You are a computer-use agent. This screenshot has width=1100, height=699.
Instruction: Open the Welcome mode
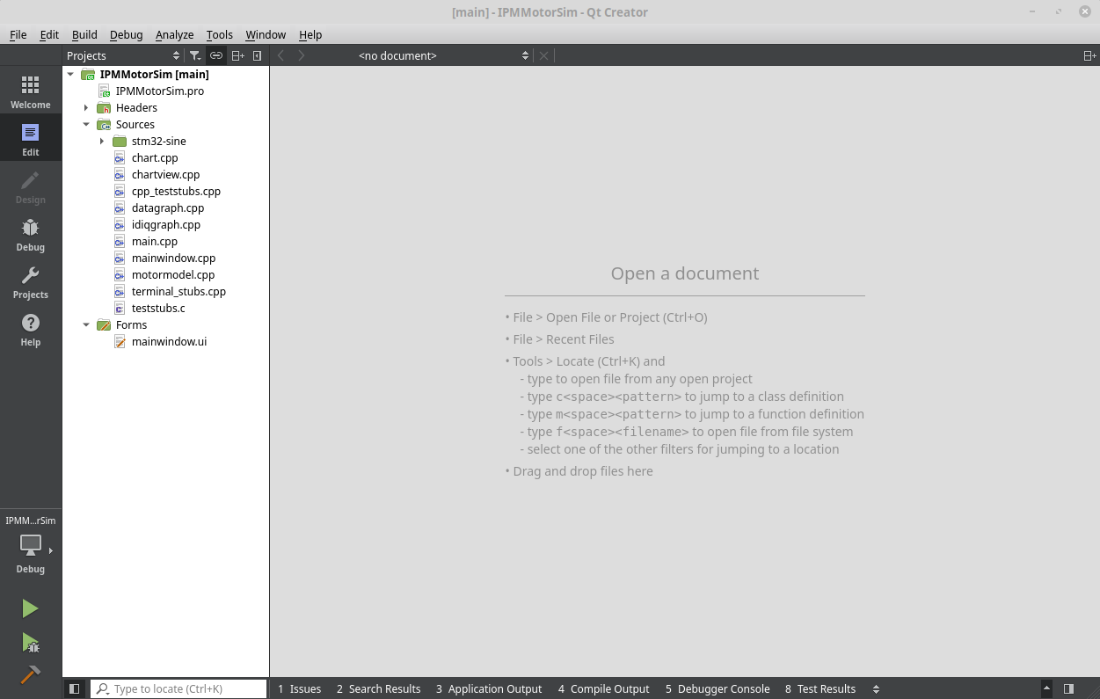point(30,91)
